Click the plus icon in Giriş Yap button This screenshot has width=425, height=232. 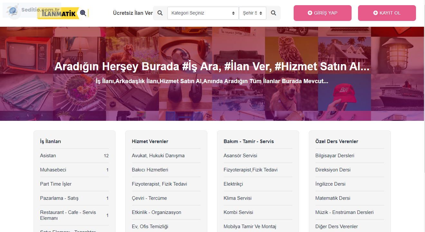310,13
